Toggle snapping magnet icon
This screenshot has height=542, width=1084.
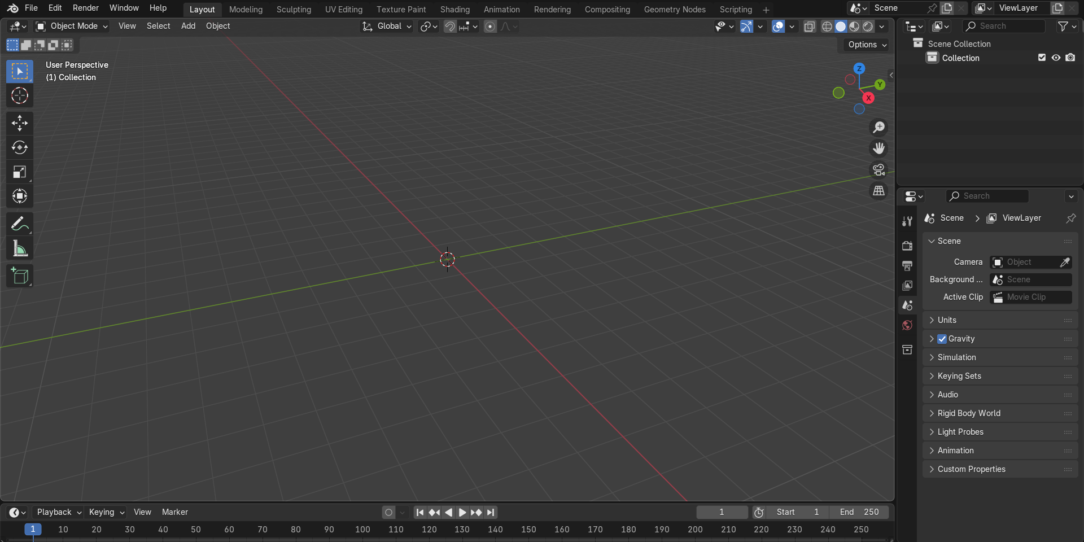tap(450, 27)
